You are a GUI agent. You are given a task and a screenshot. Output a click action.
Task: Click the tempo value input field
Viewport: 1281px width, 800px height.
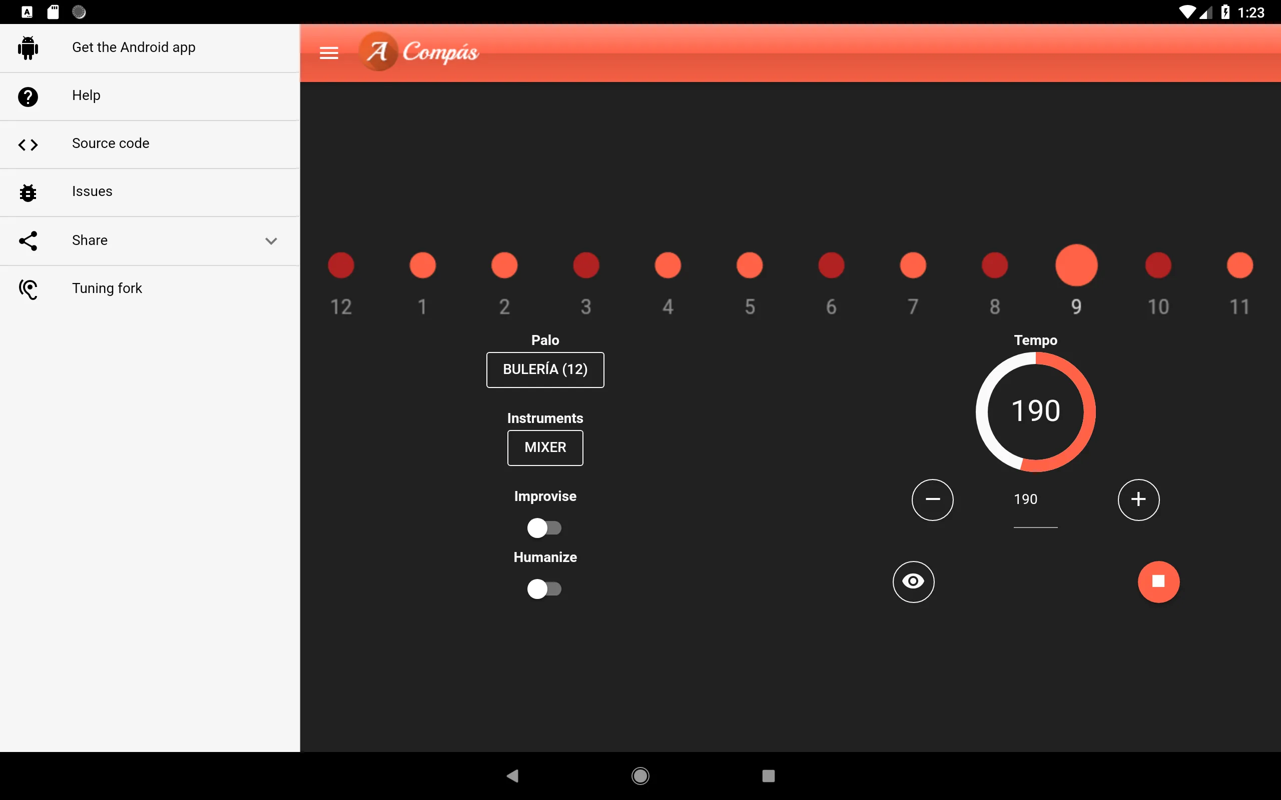point(1026,498)
